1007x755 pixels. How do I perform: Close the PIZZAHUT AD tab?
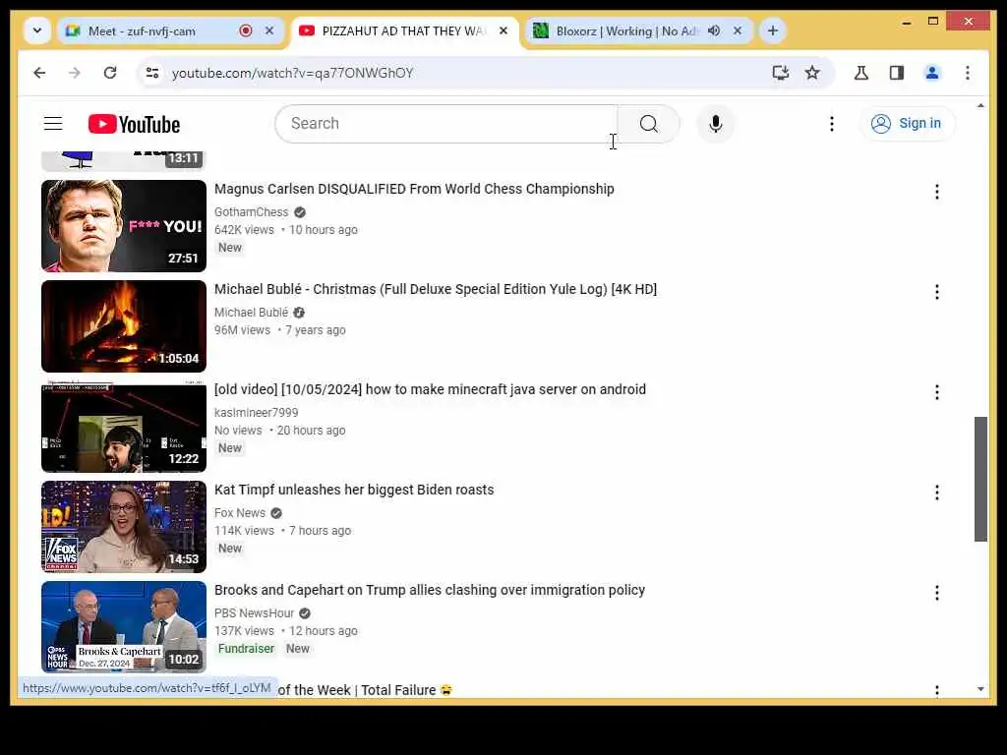[x=503, y=30]
